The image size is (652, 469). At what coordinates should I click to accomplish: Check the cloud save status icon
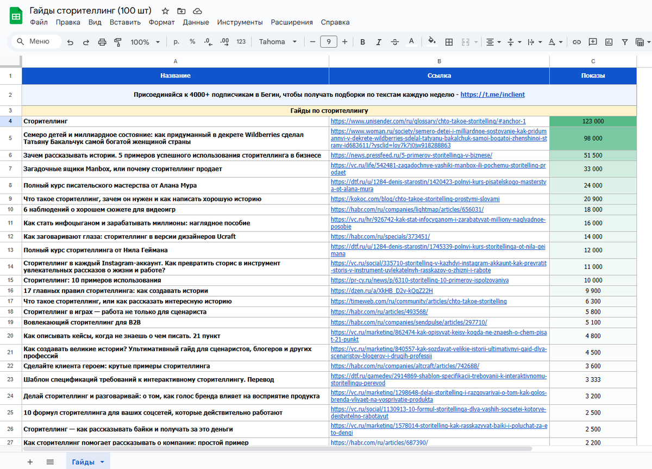(x=197, y=11)
